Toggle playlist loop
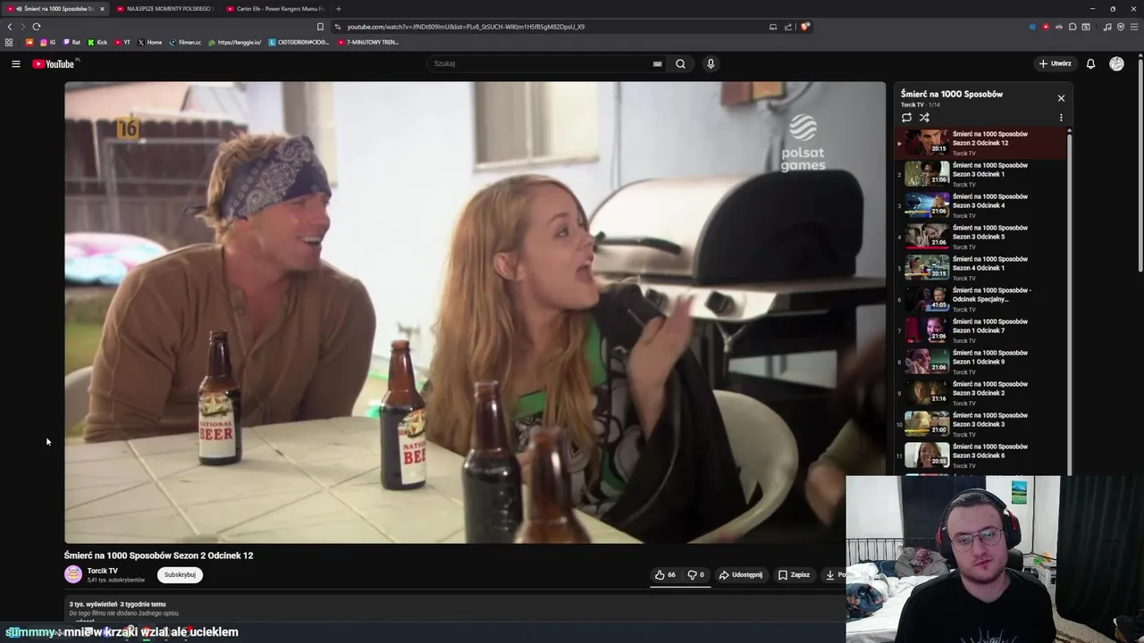 906,117
